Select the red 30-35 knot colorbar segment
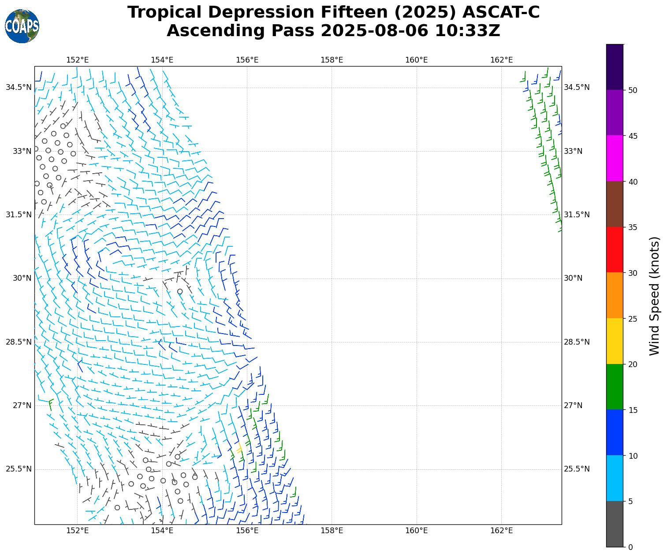This screenshot has width=667, height=557. pos(615,249)
